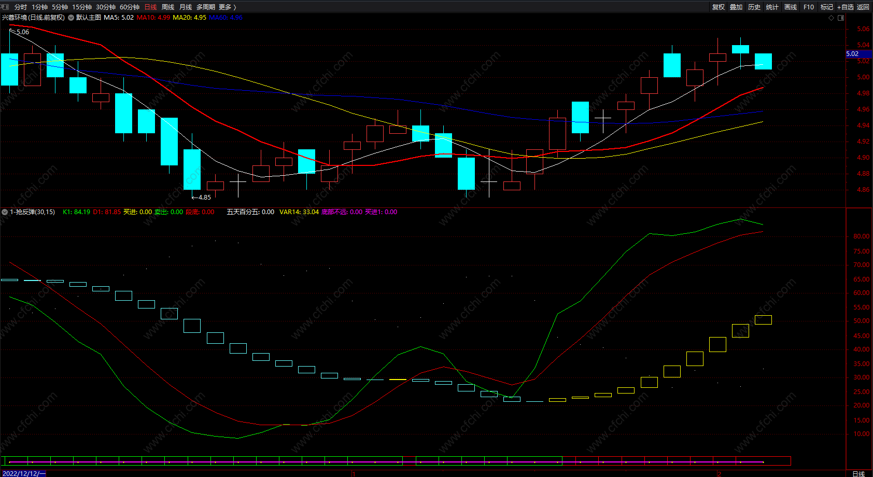Click the MA20: 4.95 legend value

[x=189, y=18]
